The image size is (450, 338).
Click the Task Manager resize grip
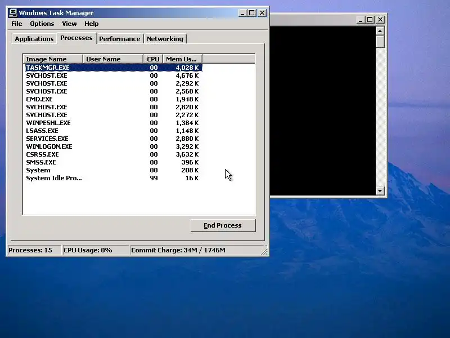[264, 251]
